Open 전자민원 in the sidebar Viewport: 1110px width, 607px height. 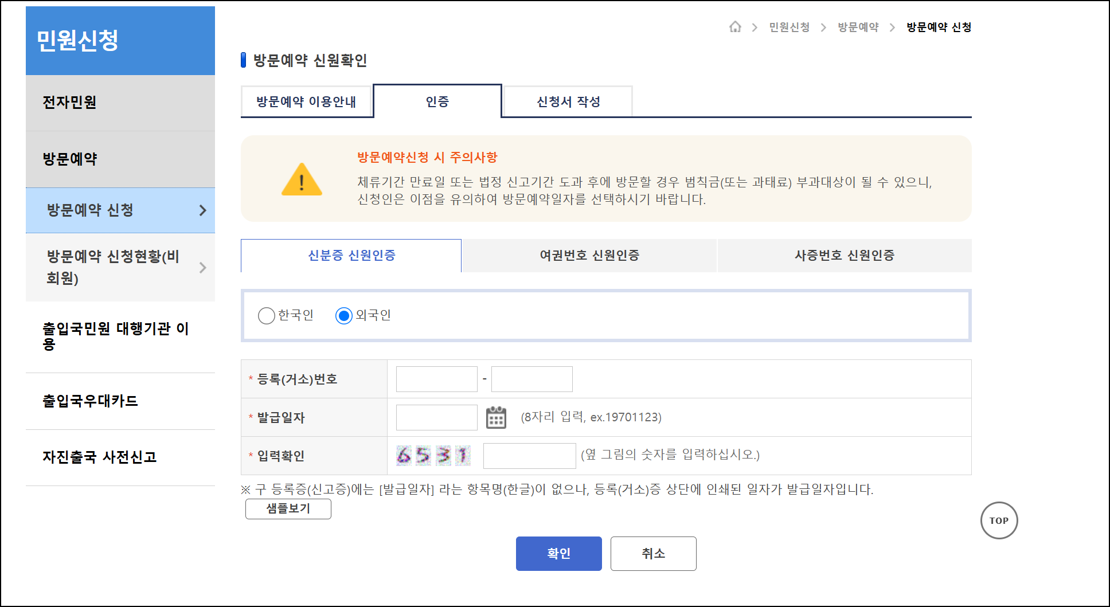(x=120, y=103)
